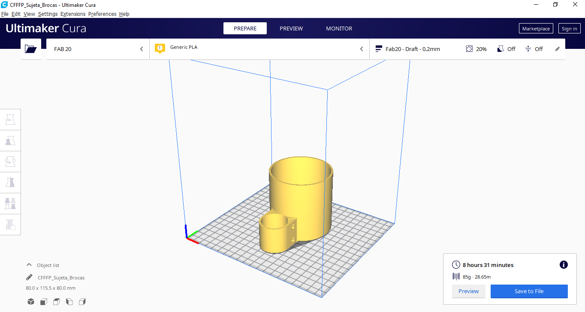Screen dimensions: 585x312
Task: Select the Support Blocker tool
Action: 10,224
